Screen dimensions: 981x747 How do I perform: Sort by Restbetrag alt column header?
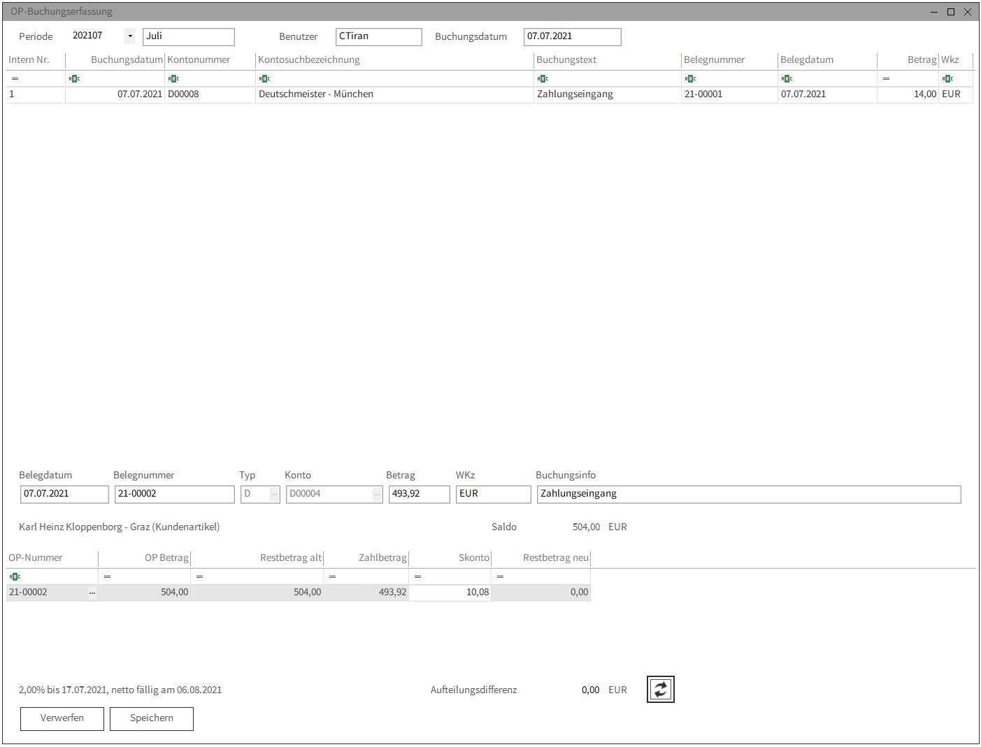pyautogui.click(x=257, y=558)
